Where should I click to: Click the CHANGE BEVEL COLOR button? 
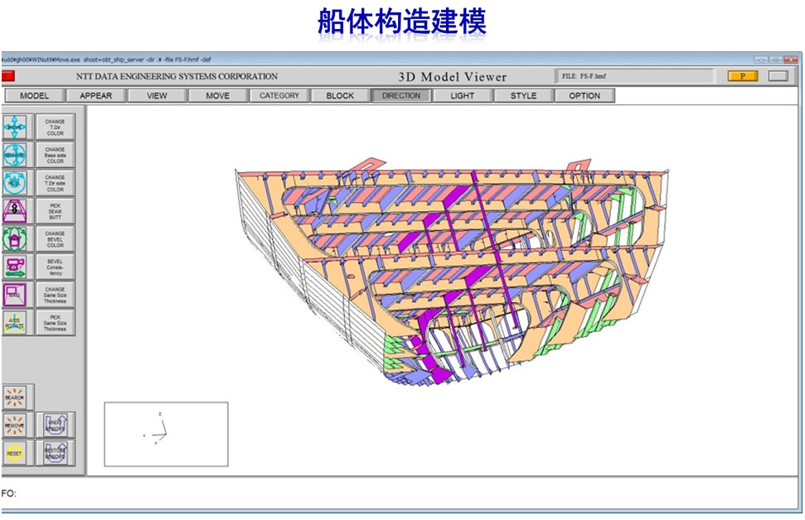click(55, 238)
